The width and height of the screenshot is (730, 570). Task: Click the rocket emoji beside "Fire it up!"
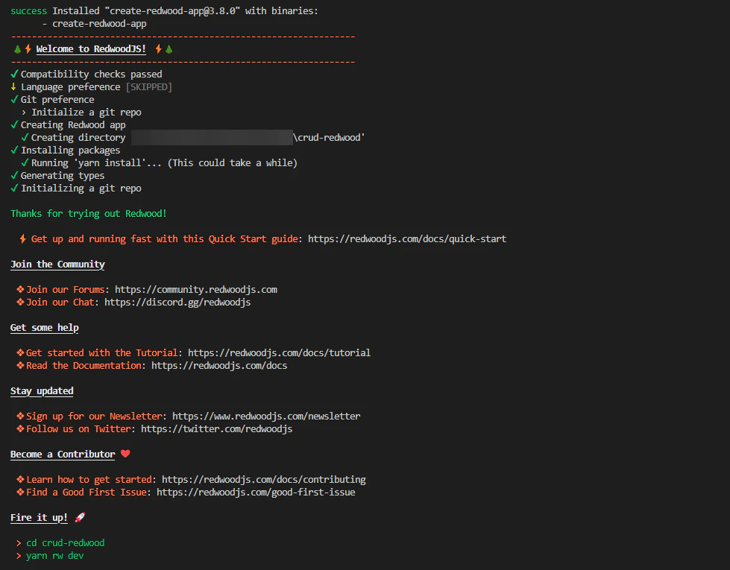coord(79,517)
